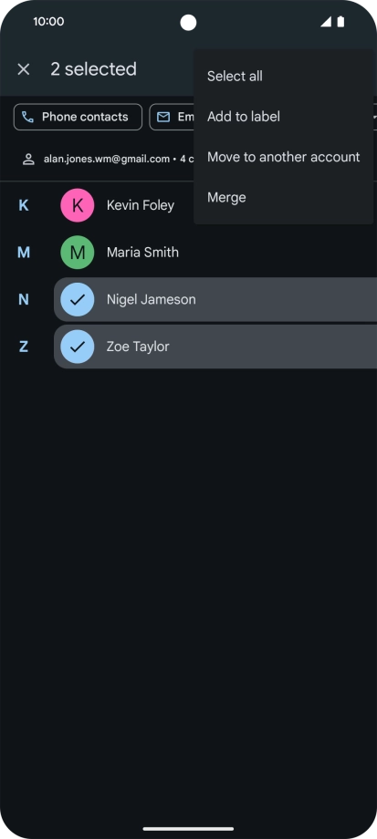Jump to the Z index letter
The height and width of the screenshot is (839, 377).
[x=24, y=347]
